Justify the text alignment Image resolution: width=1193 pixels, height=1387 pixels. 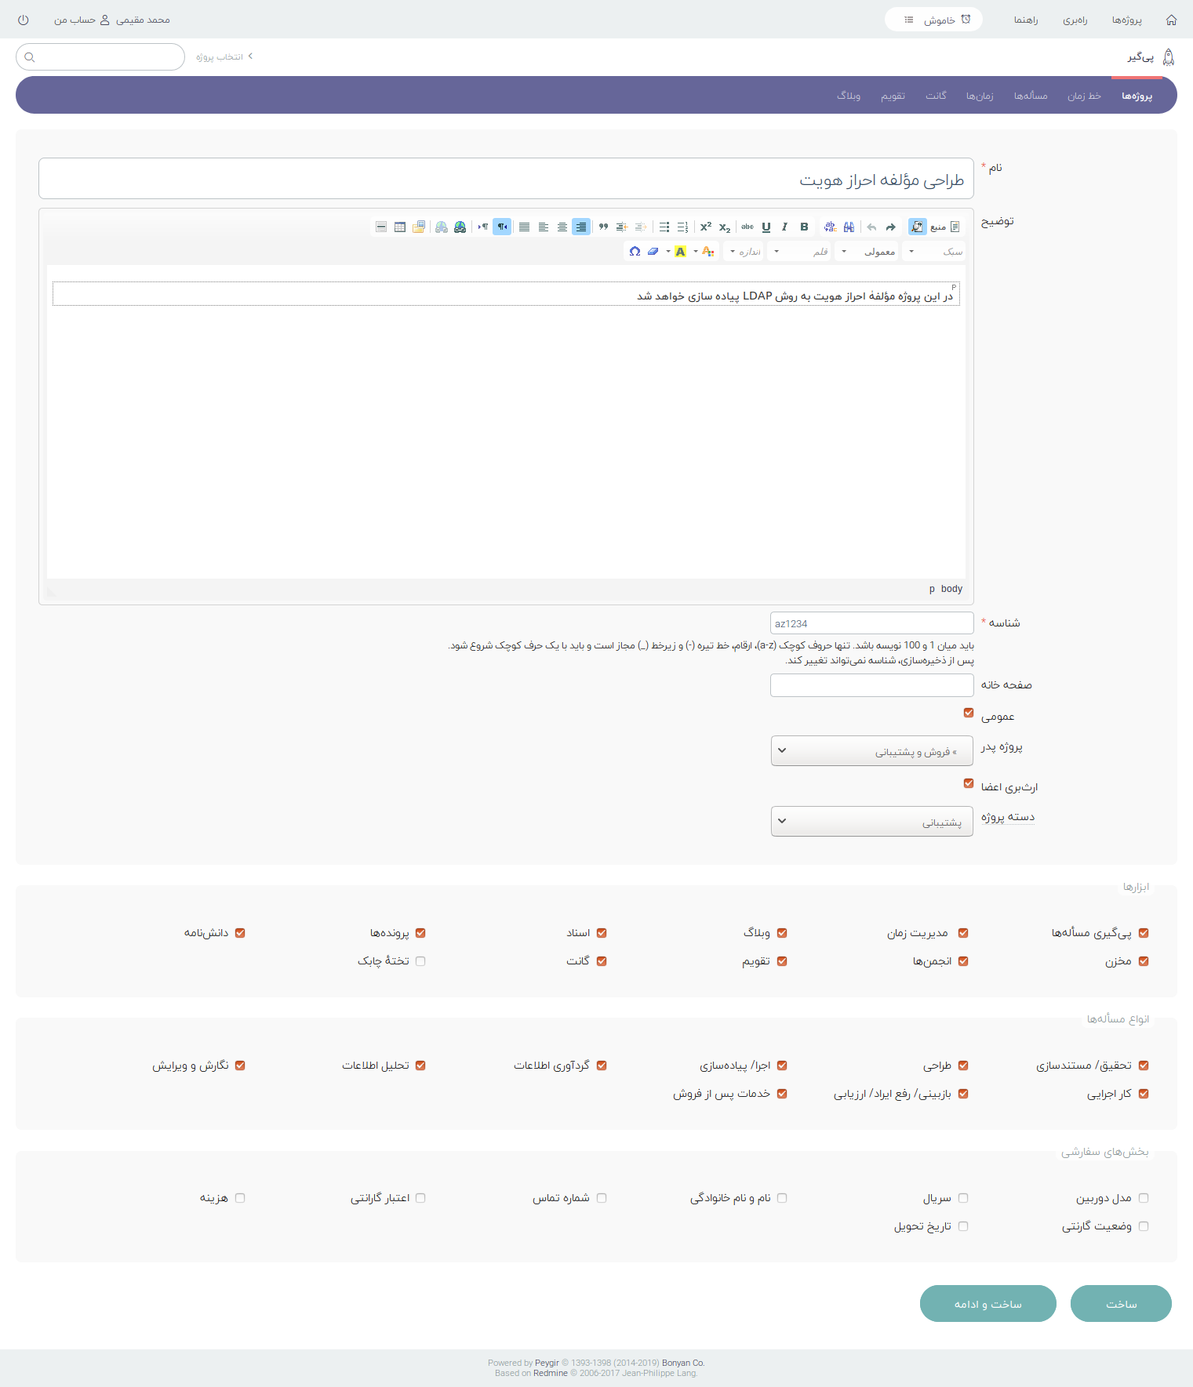524,227
